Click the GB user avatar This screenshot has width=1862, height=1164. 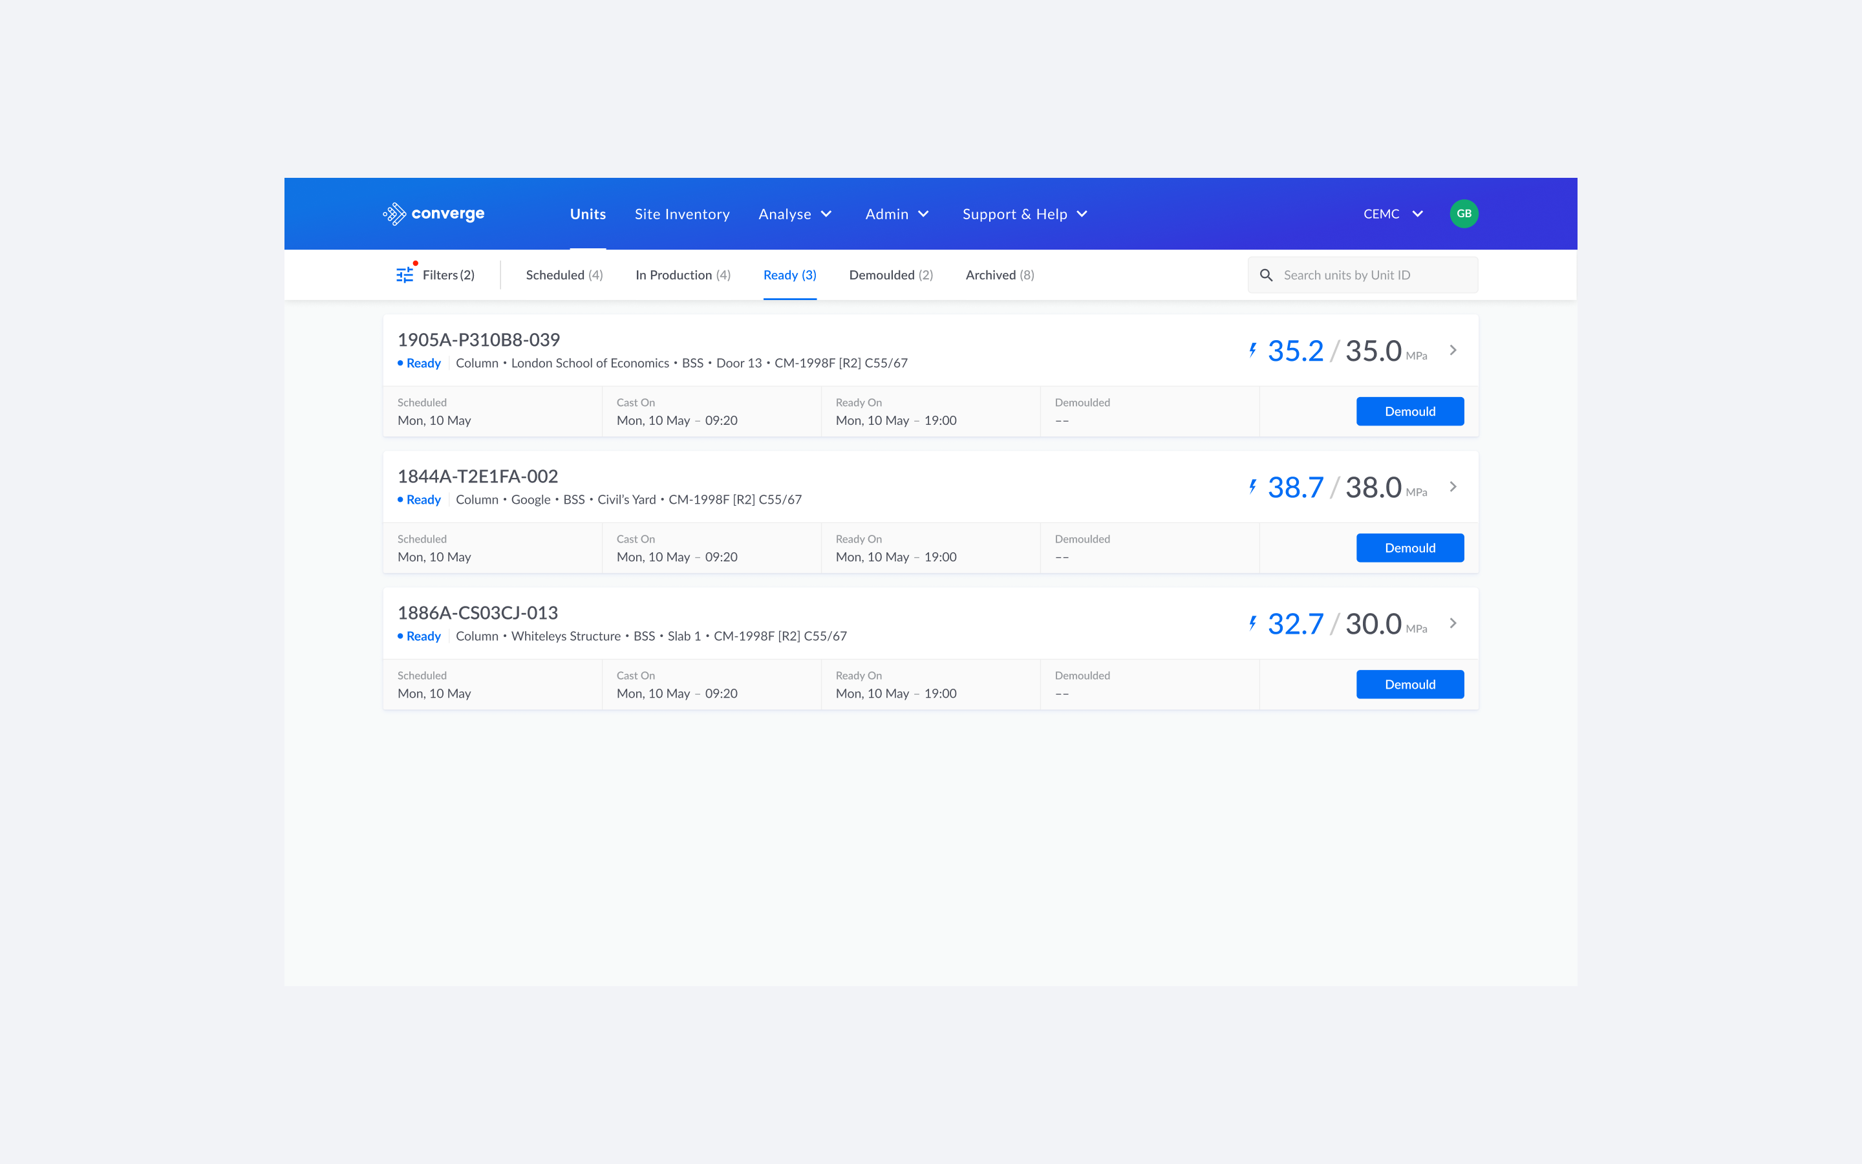[x=1464, y=214]
